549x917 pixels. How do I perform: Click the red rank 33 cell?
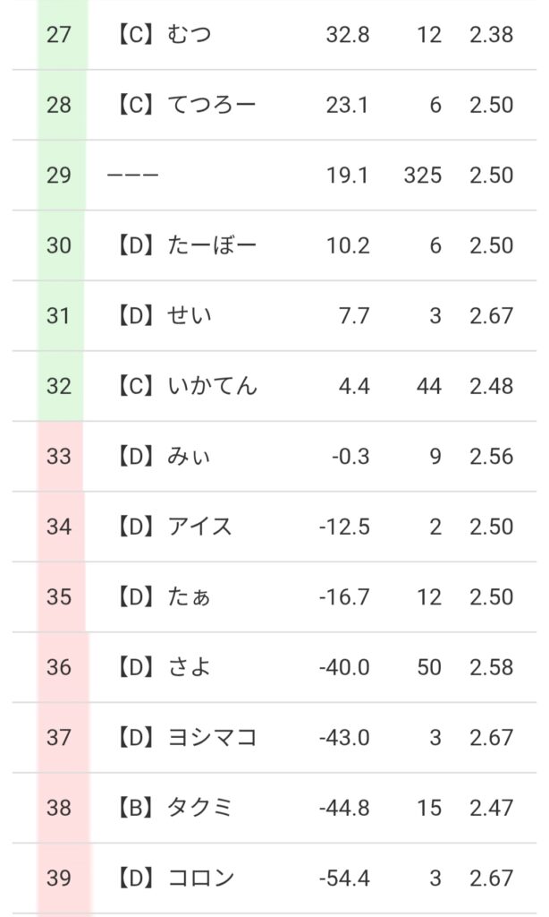(x=59, y=457)
